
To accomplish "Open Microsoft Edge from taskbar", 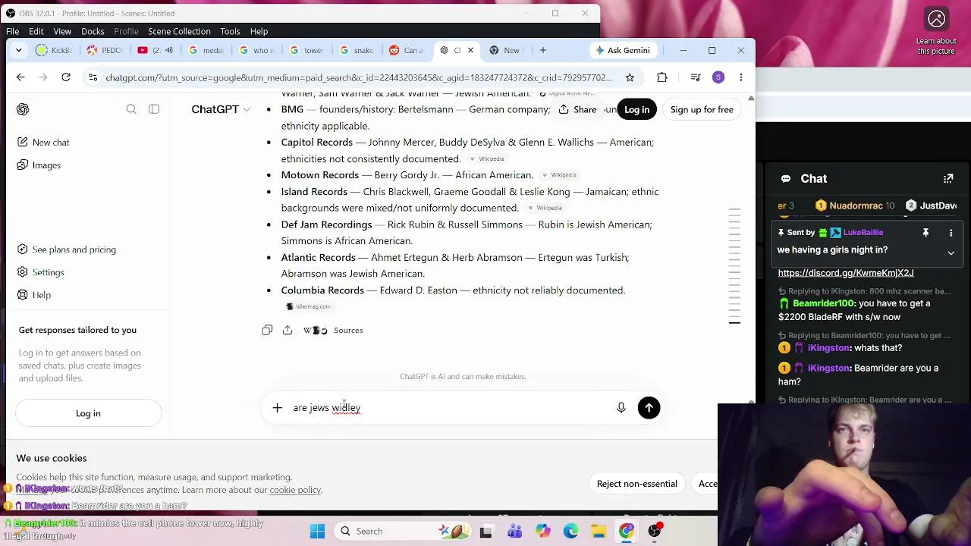I will pyautogui.click(x=570, y=532).
